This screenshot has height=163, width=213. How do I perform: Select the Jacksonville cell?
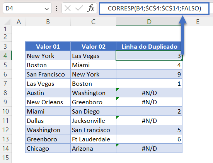93,121
